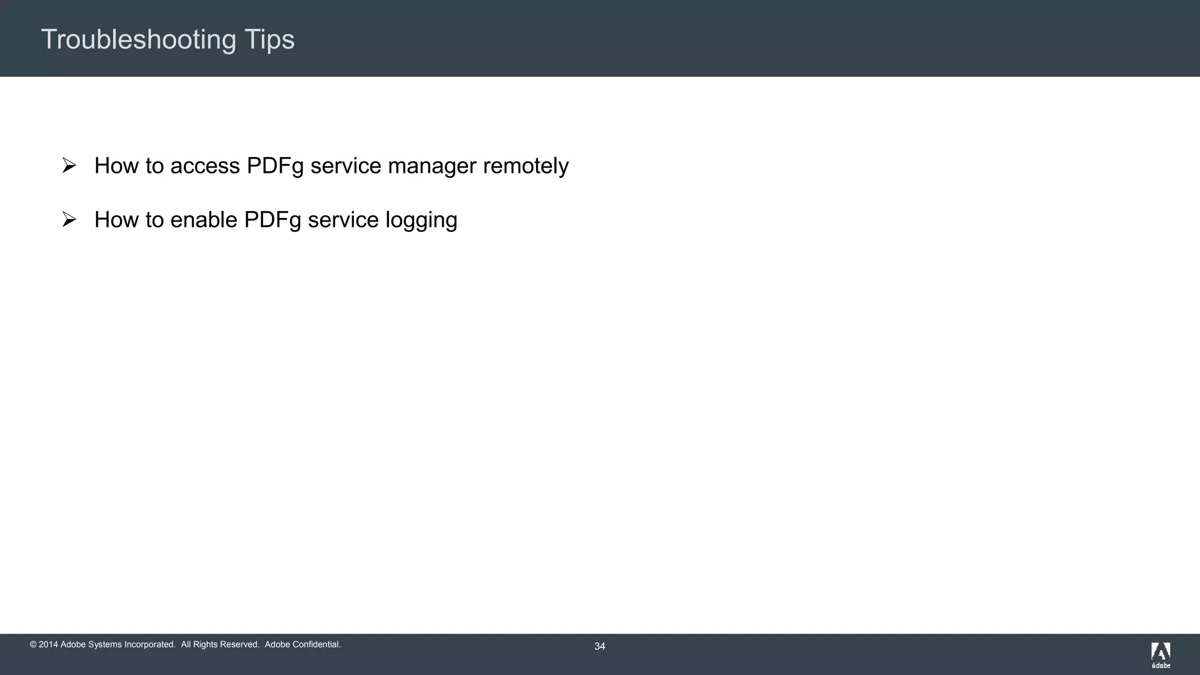This screenshot has height=675, width=1200.
Task: Select 'How to access PDFg service manager remotely'
Action: tap(331, 166)
